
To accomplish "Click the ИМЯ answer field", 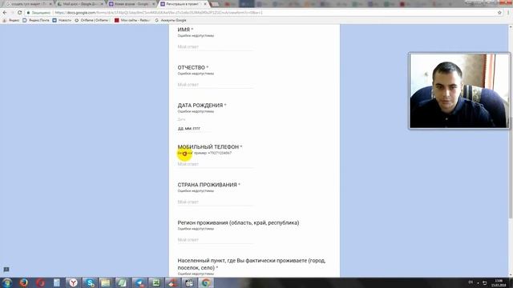I will [x=216, y=47].
